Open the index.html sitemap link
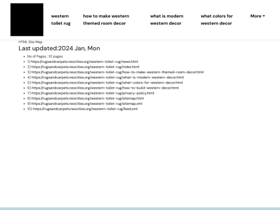Image resolution: width=280 pixels, height=210 pixels. pos(85,67)
